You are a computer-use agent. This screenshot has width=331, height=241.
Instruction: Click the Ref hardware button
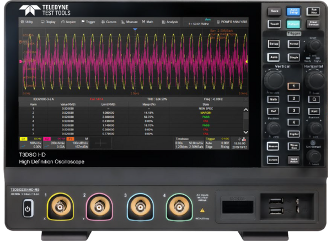(274, 111)
